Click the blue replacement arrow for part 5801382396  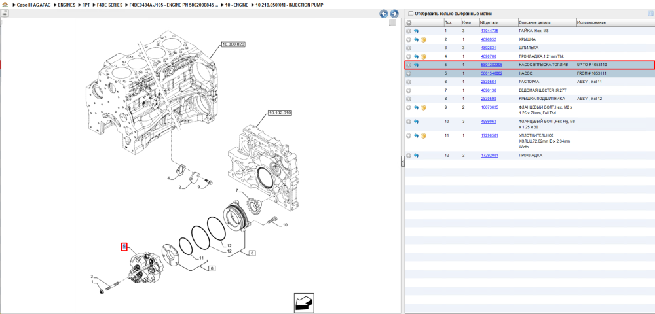pos(416,65)
